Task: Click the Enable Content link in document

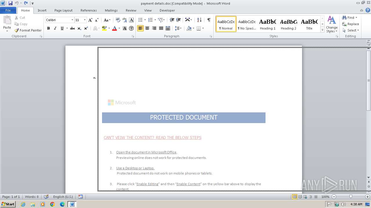Action: click(x=188, y=184)
